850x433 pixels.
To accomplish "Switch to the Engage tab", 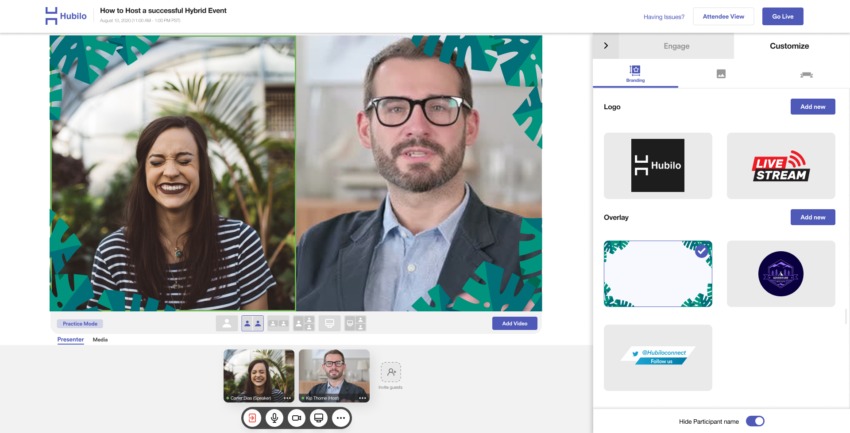I will pos(676,46).
